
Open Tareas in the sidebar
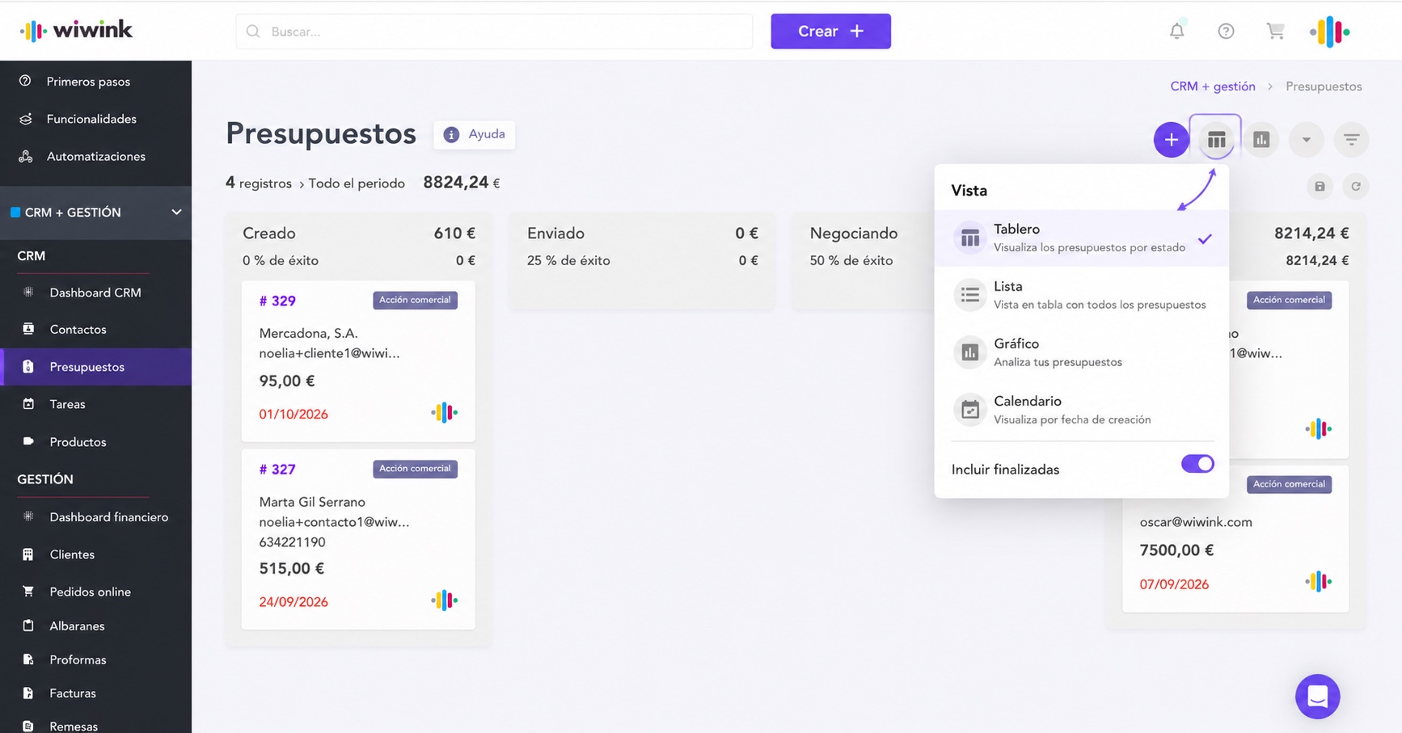(x=95, y=404)
